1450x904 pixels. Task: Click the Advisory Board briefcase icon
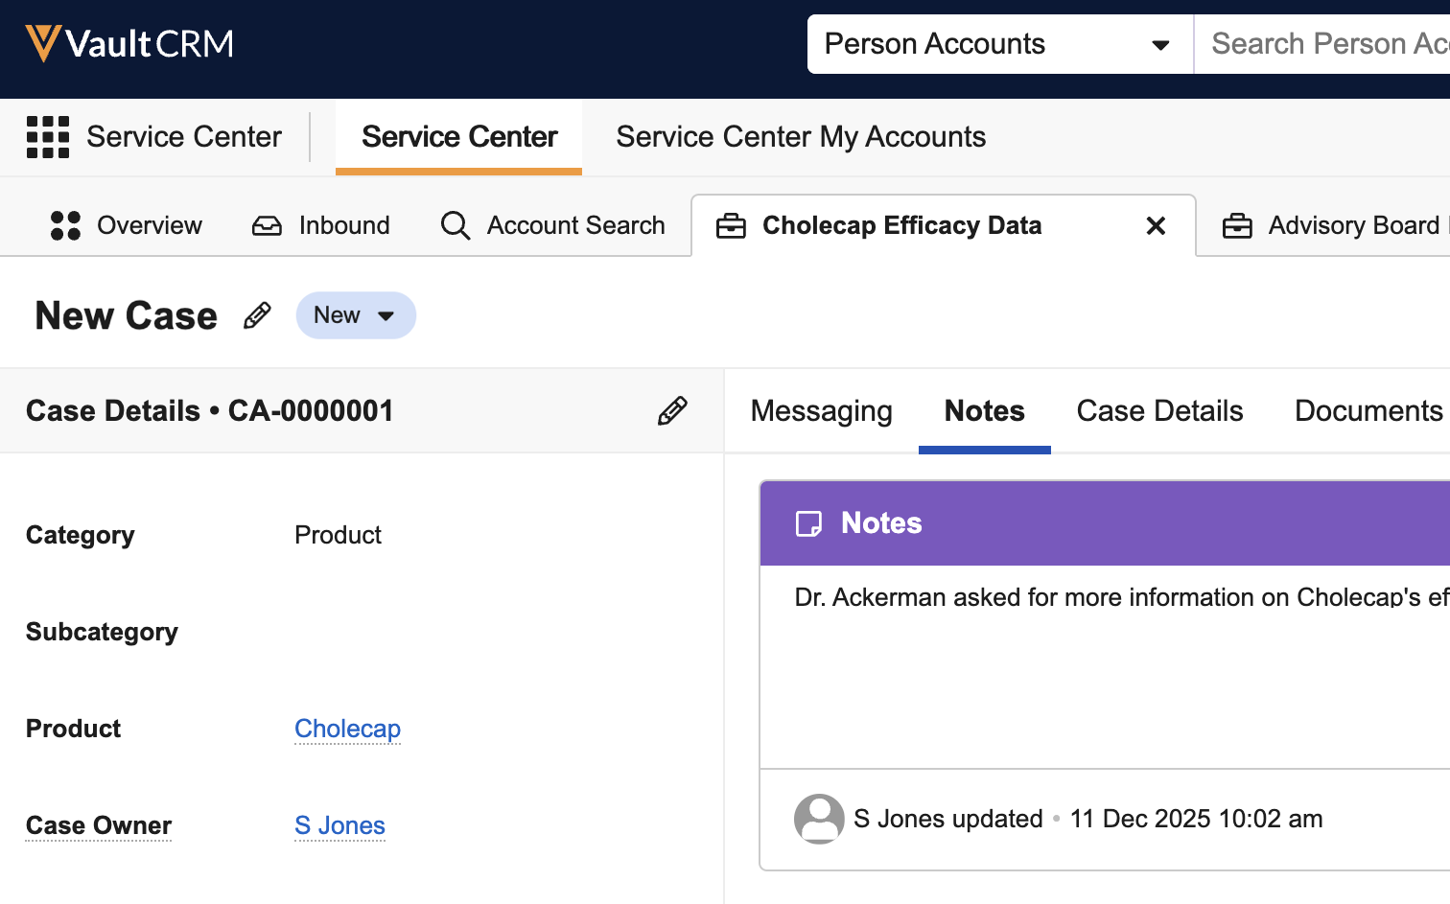pyautogui.click(x=1237, y=226)
